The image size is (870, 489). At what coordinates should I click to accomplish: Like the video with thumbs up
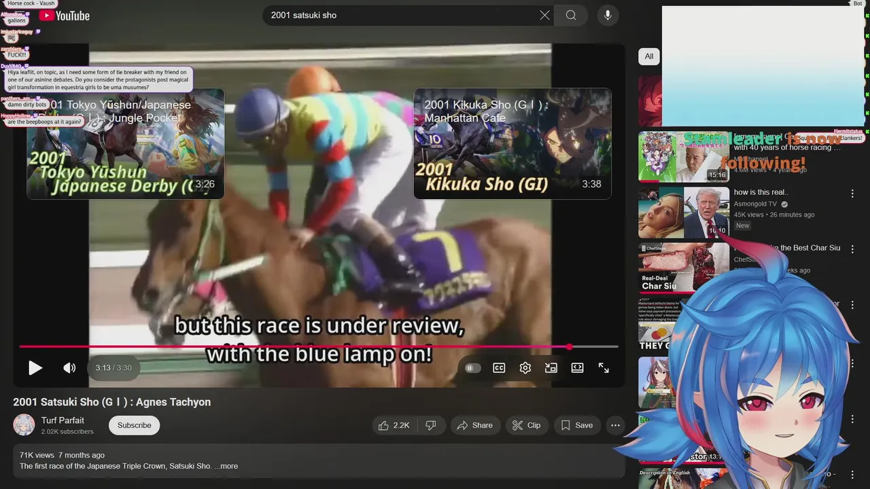pos(394,425)
